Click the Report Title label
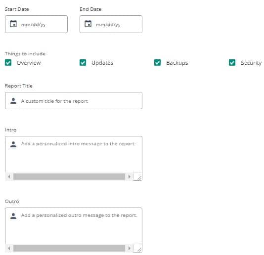264x255 pixels. (x=19, y=86)
